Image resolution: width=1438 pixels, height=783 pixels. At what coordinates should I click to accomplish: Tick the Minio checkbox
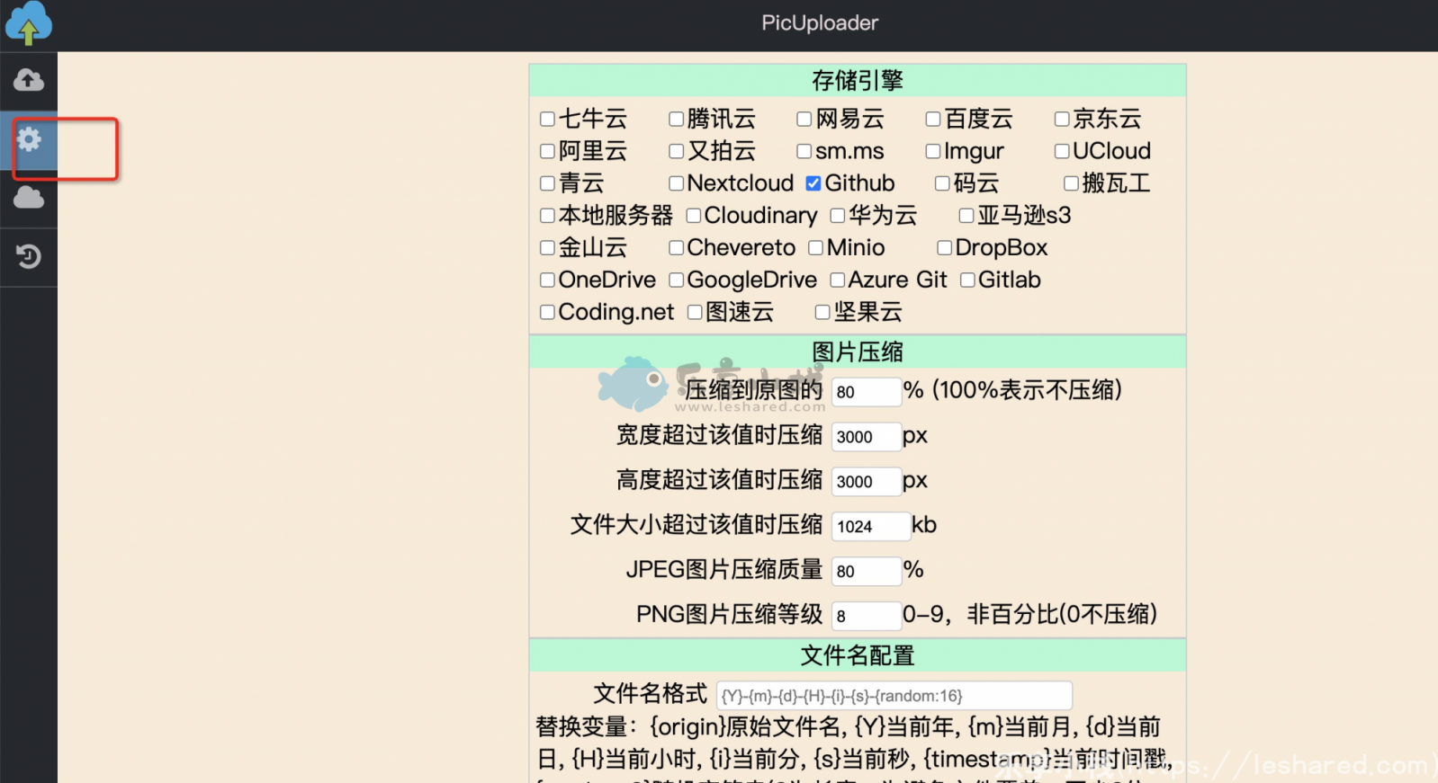pos(815,248)
